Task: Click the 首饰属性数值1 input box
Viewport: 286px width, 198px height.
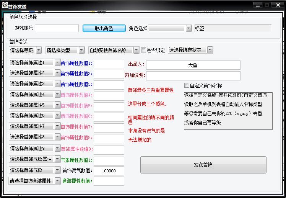Action: [x=109, y=64]
